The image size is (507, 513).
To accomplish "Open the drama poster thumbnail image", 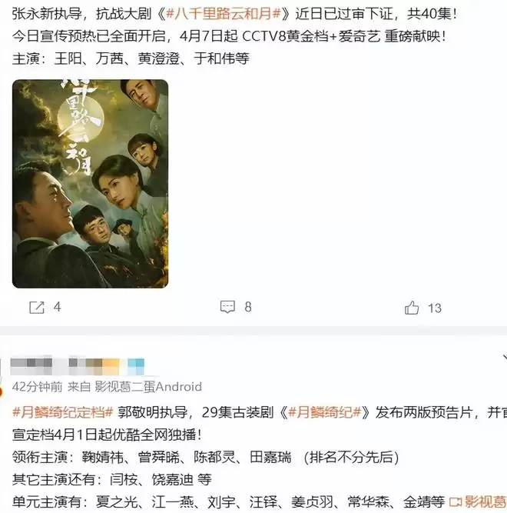I will click(90, 184).
